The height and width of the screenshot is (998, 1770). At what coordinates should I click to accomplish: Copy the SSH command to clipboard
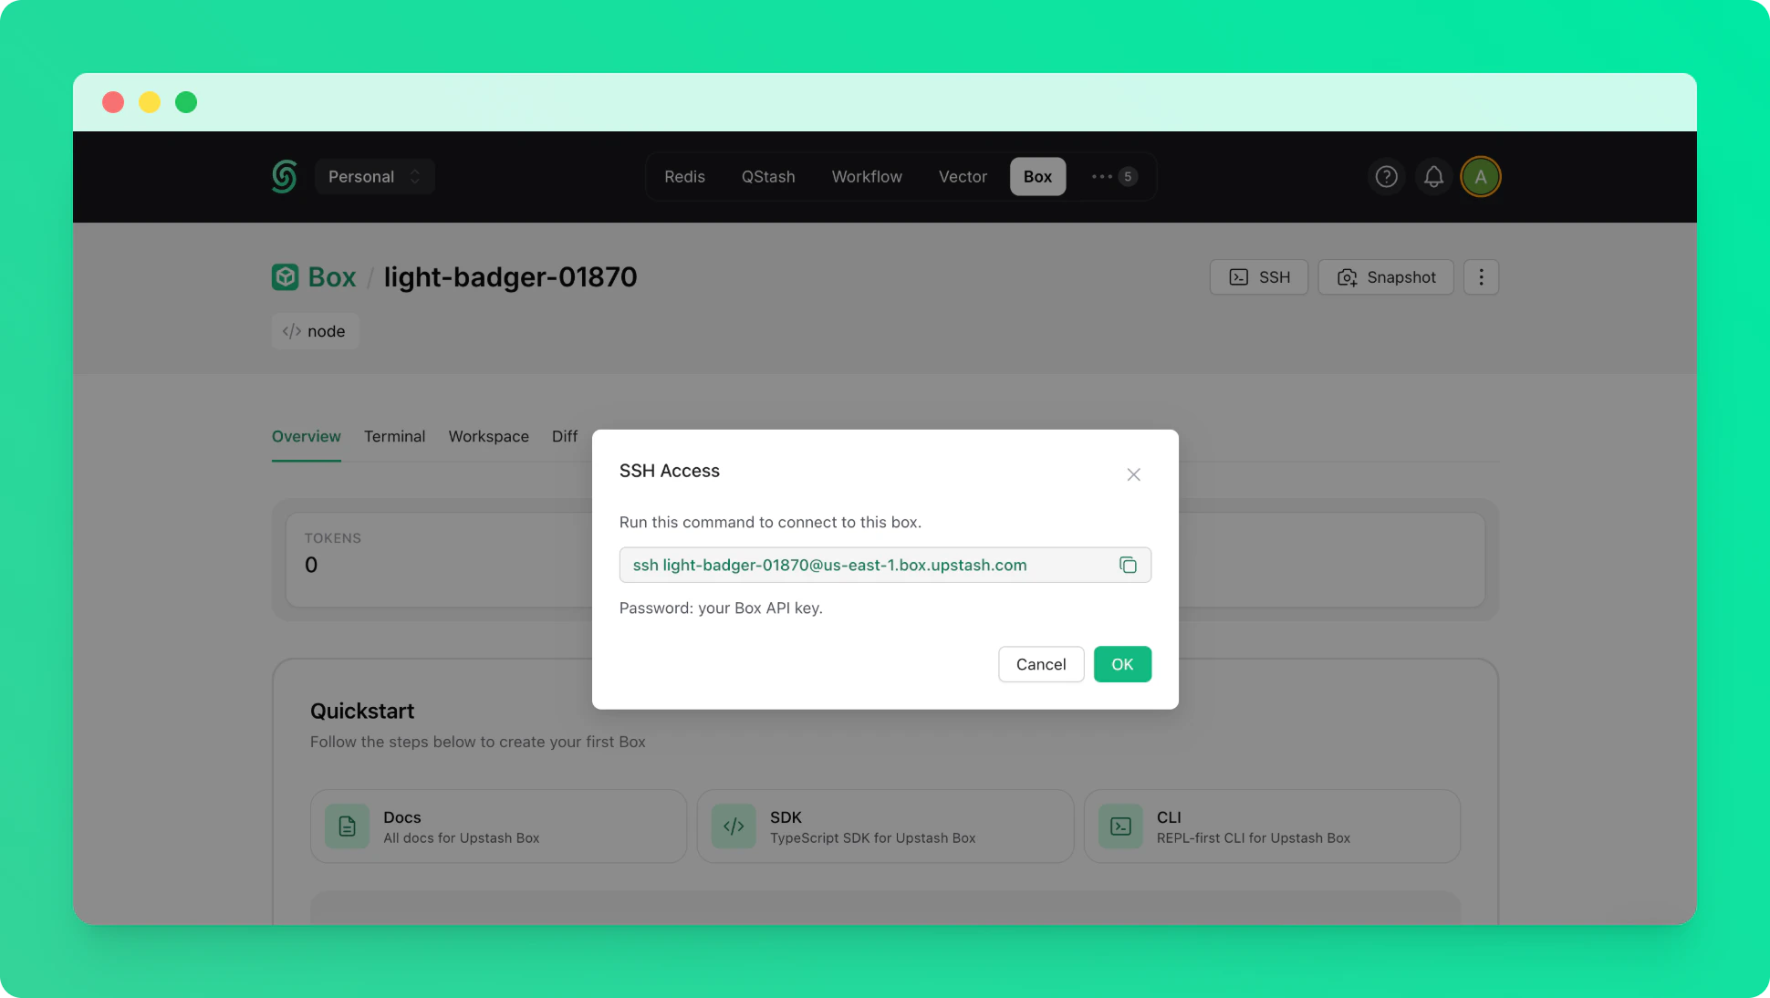(x=1128, y=565)
